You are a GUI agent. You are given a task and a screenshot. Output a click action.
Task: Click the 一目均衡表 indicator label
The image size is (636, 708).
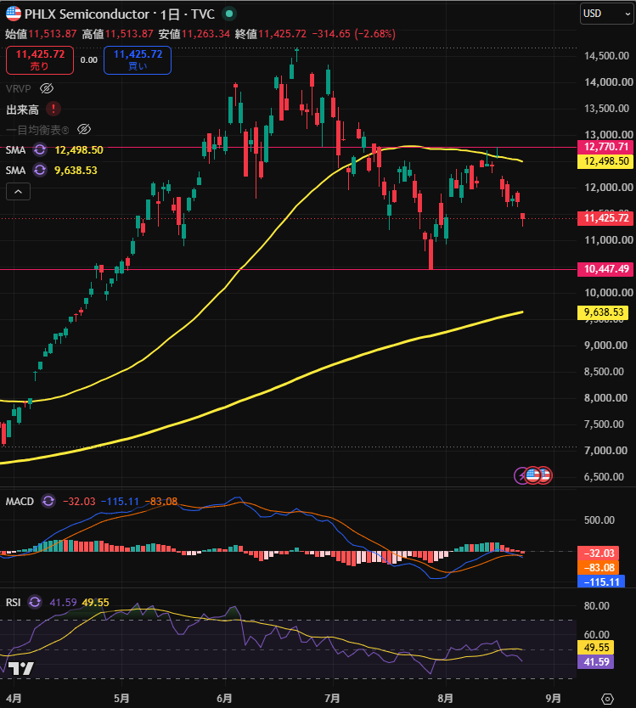point(37,130)
